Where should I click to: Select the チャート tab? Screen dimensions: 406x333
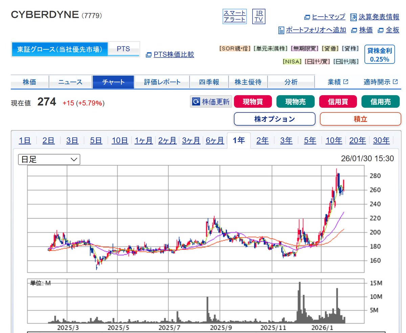(113, 82)
